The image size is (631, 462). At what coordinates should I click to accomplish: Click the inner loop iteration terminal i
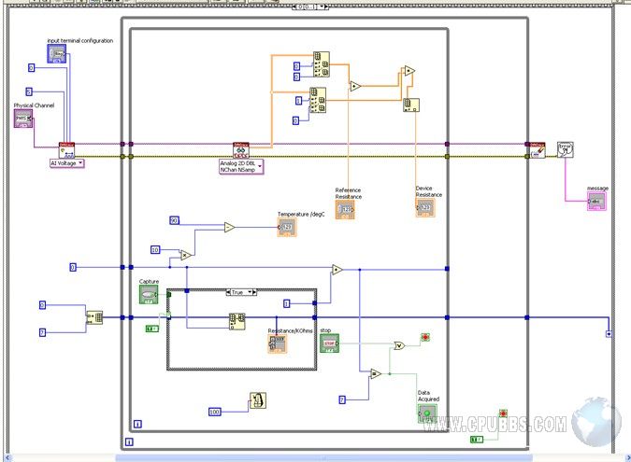click(x=137, y=425)
